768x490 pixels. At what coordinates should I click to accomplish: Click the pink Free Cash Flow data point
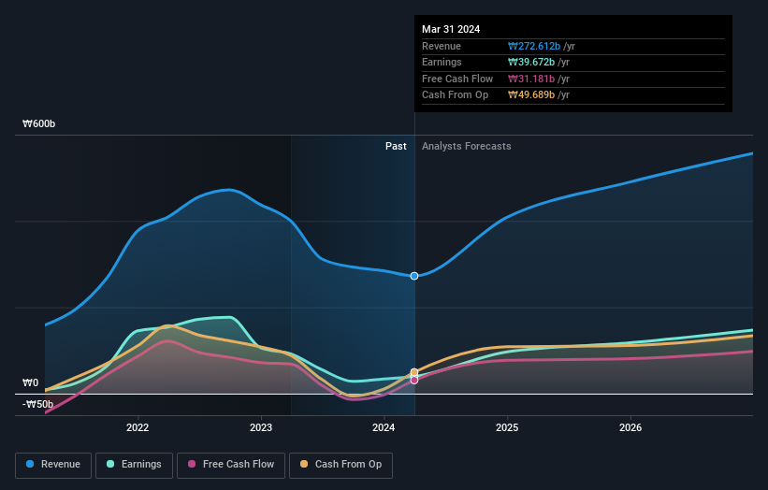click(x=414, y=380)
